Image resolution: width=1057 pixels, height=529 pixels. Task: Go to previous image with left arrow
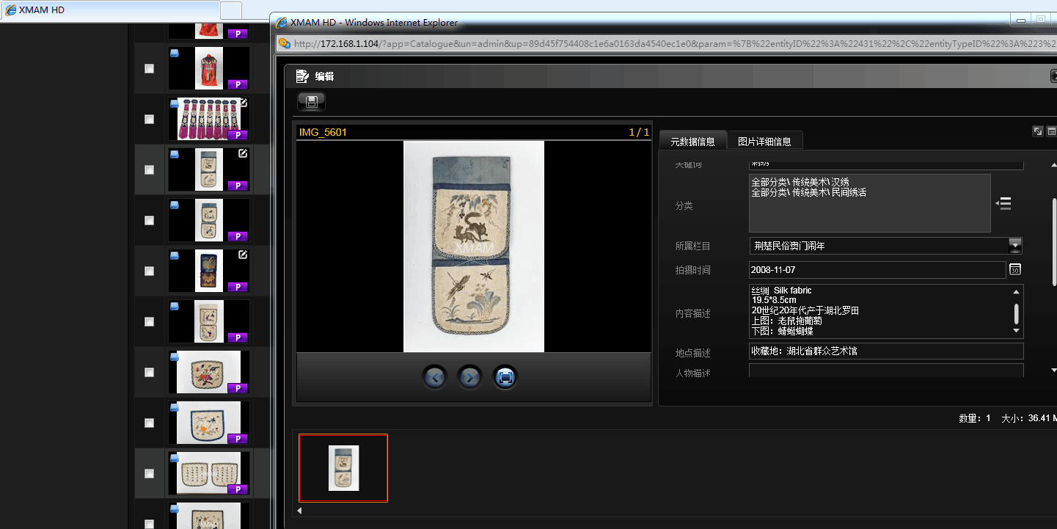pyautogui.click(x=435, y=377)
